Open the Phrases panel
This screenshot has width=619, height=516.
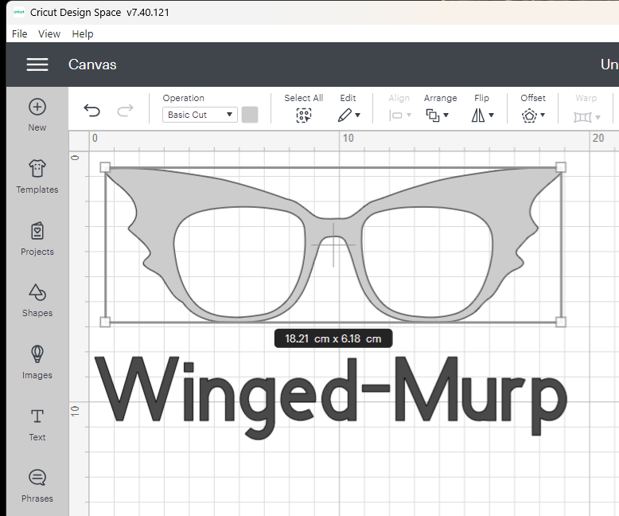pos(37,479)
